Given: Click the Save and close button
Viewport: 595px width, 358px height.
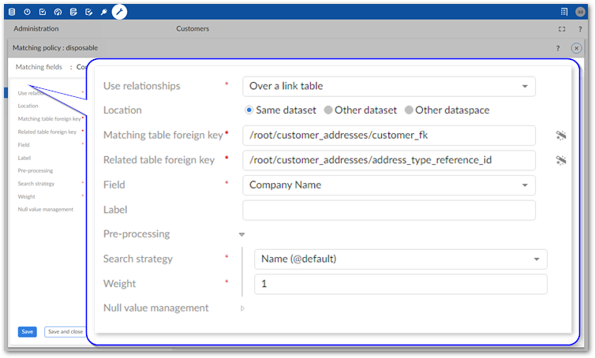Looking at the screenshot, I should point(65,332).
